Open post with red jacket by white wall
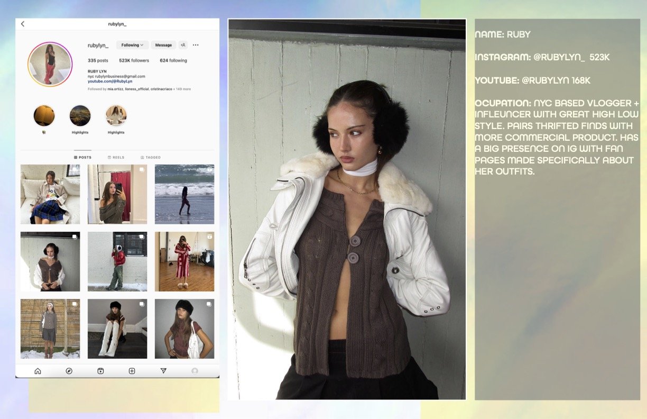Image resolution: width=647 pixels, height=419 pixels. [117, 261]
